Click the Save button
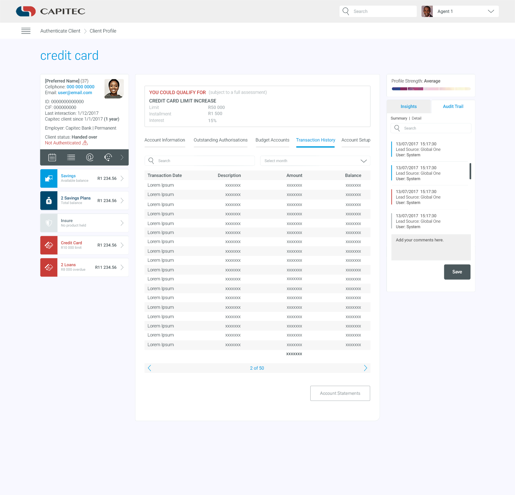The width and height of the screenshot is (515, 495). [x=457, y=272]
